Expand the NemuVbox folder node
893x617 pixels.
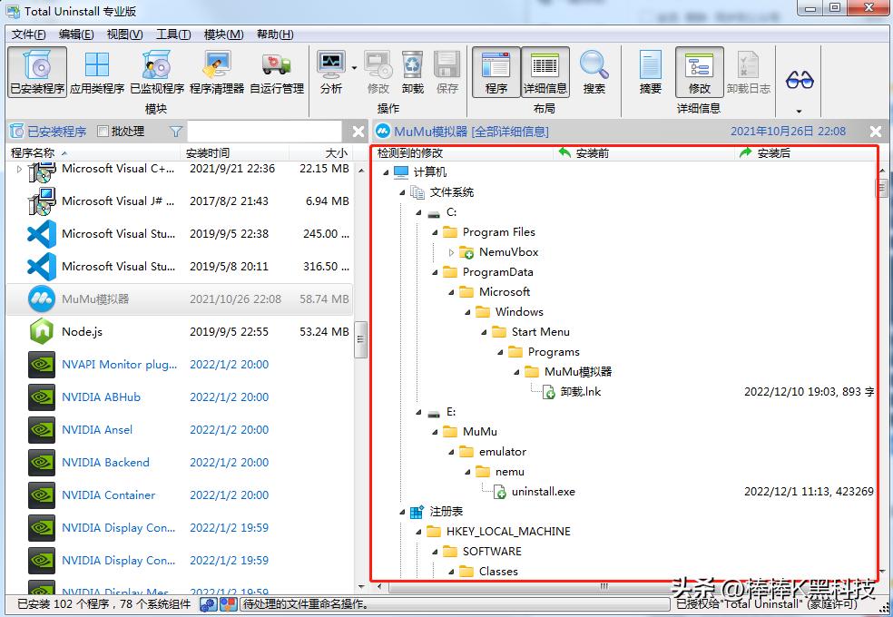pos(451,252)
